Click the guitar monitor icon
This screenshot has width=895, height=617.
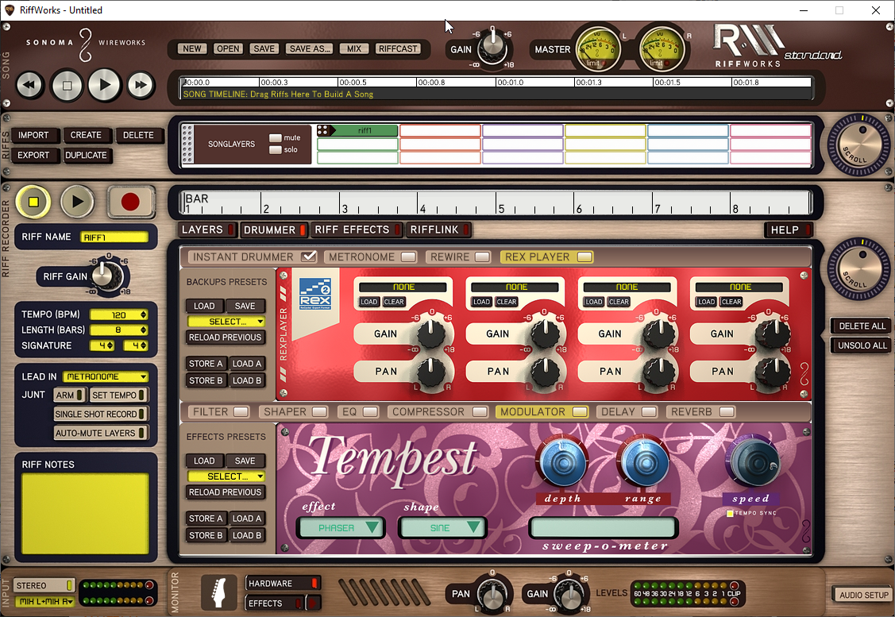(219, 592)
